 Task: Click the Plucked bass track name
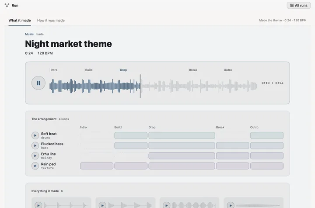coord(52,144)
